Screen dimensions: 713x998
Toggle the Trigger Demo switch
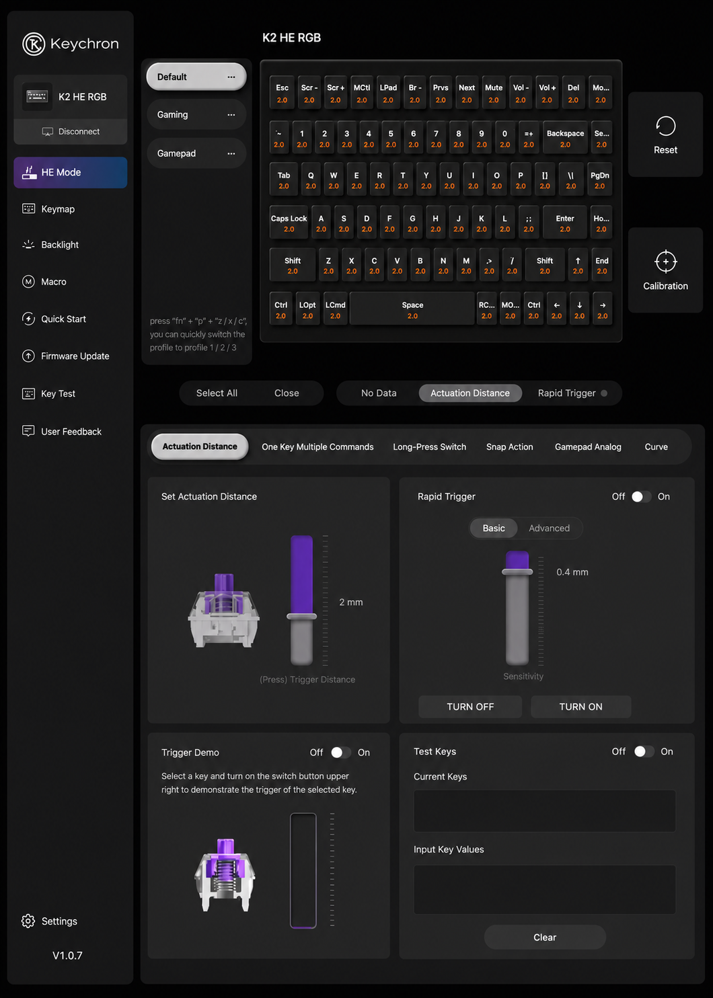pos(340,752)
